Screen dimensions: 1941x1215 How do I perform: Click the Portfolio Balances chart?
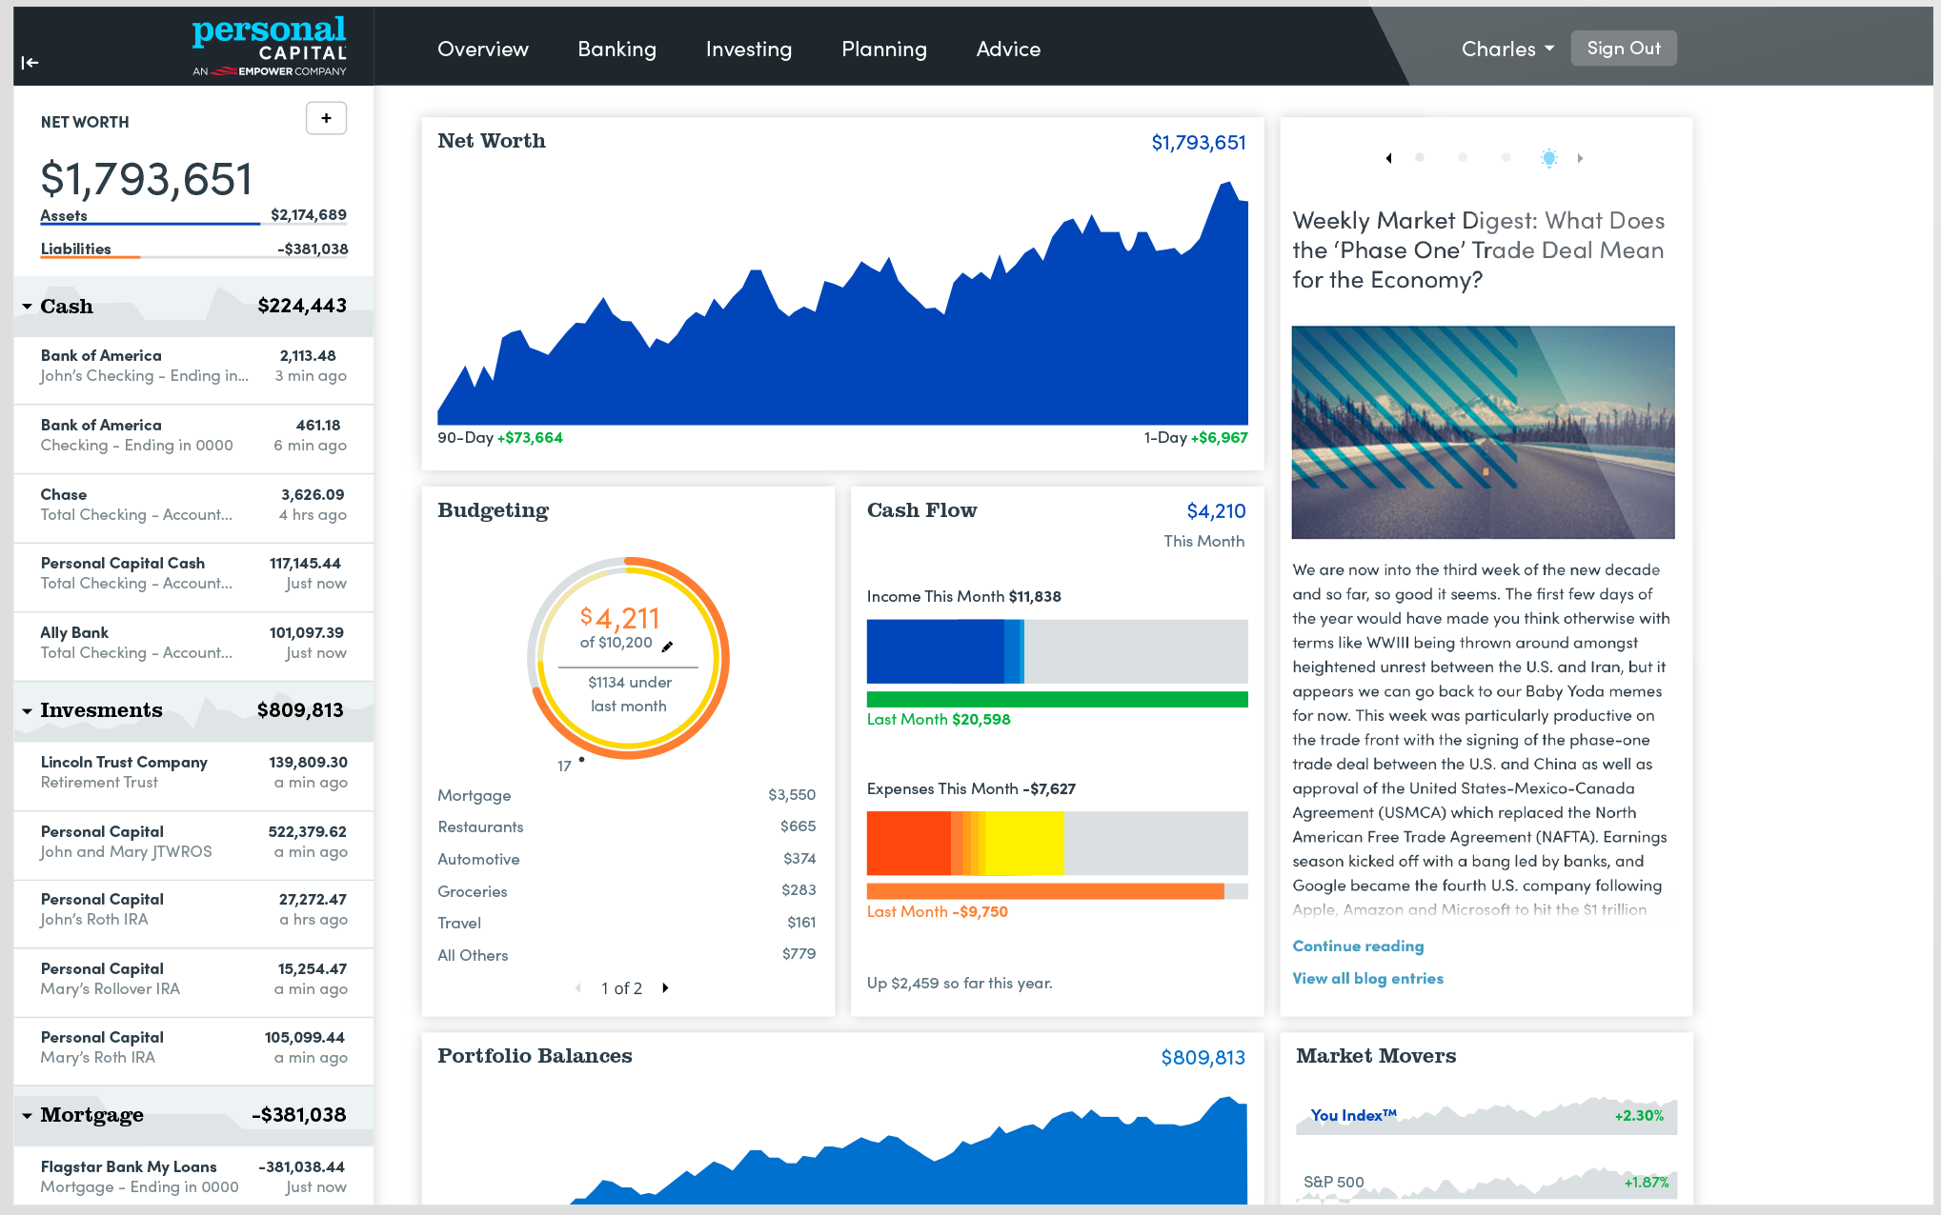(x=842, y=1150)
